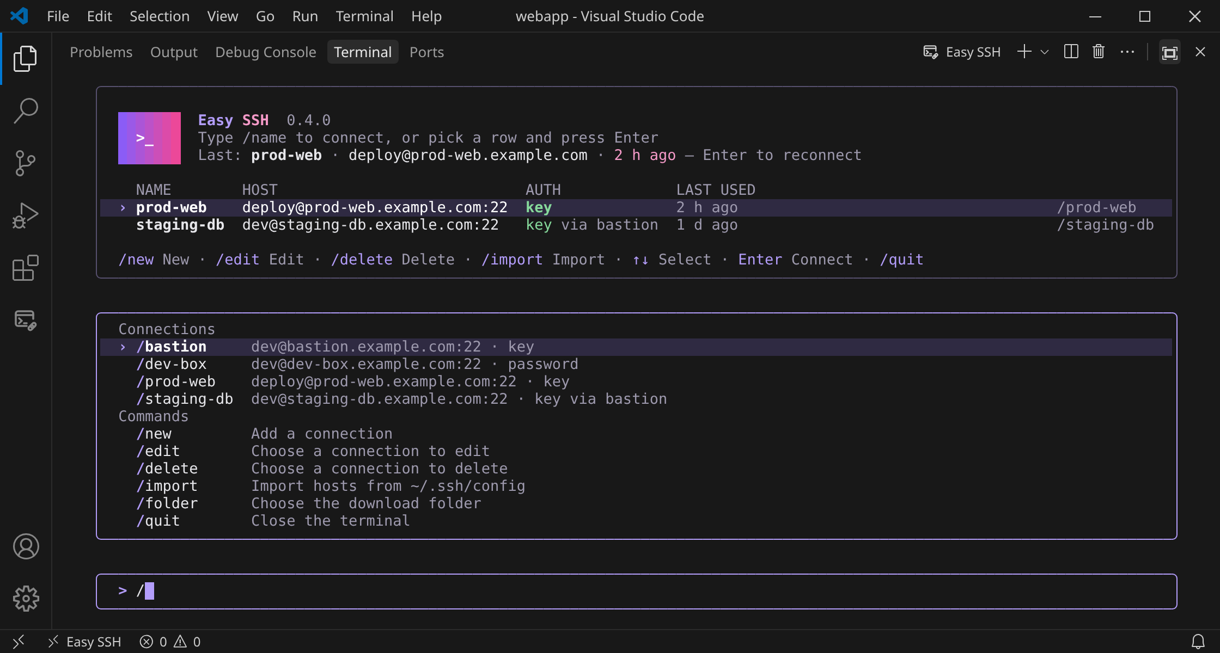
Task: Open terminal panel more actions menu
Action: point(1127,52)
